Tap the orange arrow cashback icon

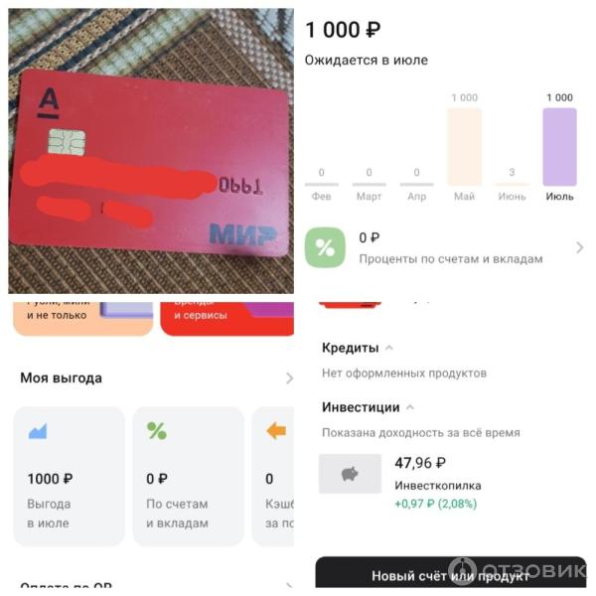(276, 431)
